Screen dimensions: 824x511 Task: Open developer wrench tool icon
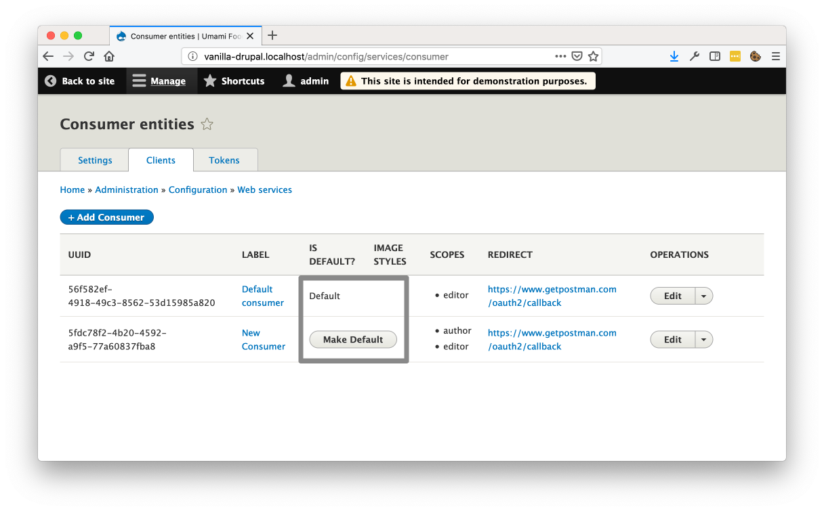tap(694, 56)
